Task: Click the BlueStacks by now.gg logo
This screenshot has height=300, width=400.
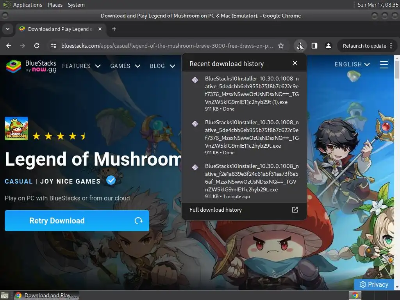Action: point(31,66)
